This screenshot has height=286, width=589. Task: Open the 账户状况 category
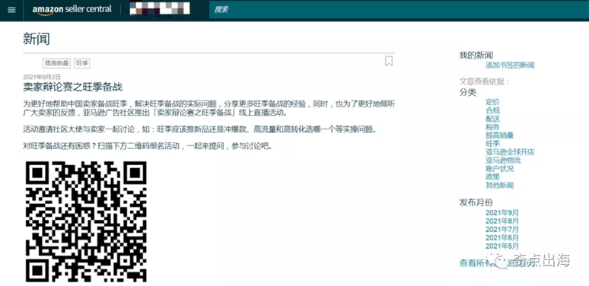500,169
